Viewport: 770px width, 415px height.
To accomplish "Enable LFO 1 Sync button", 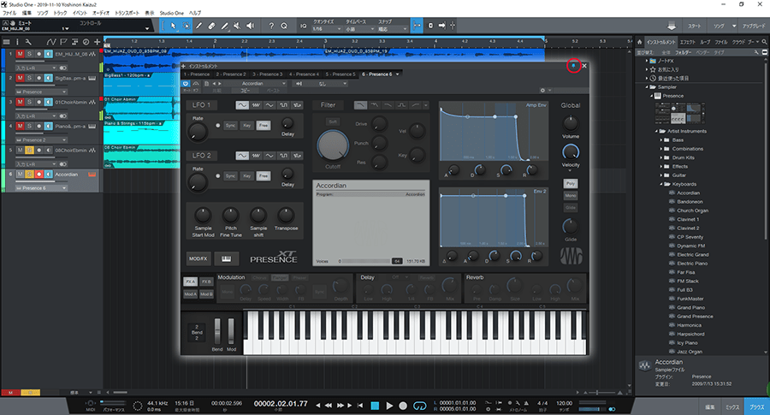I will (230, 125).
